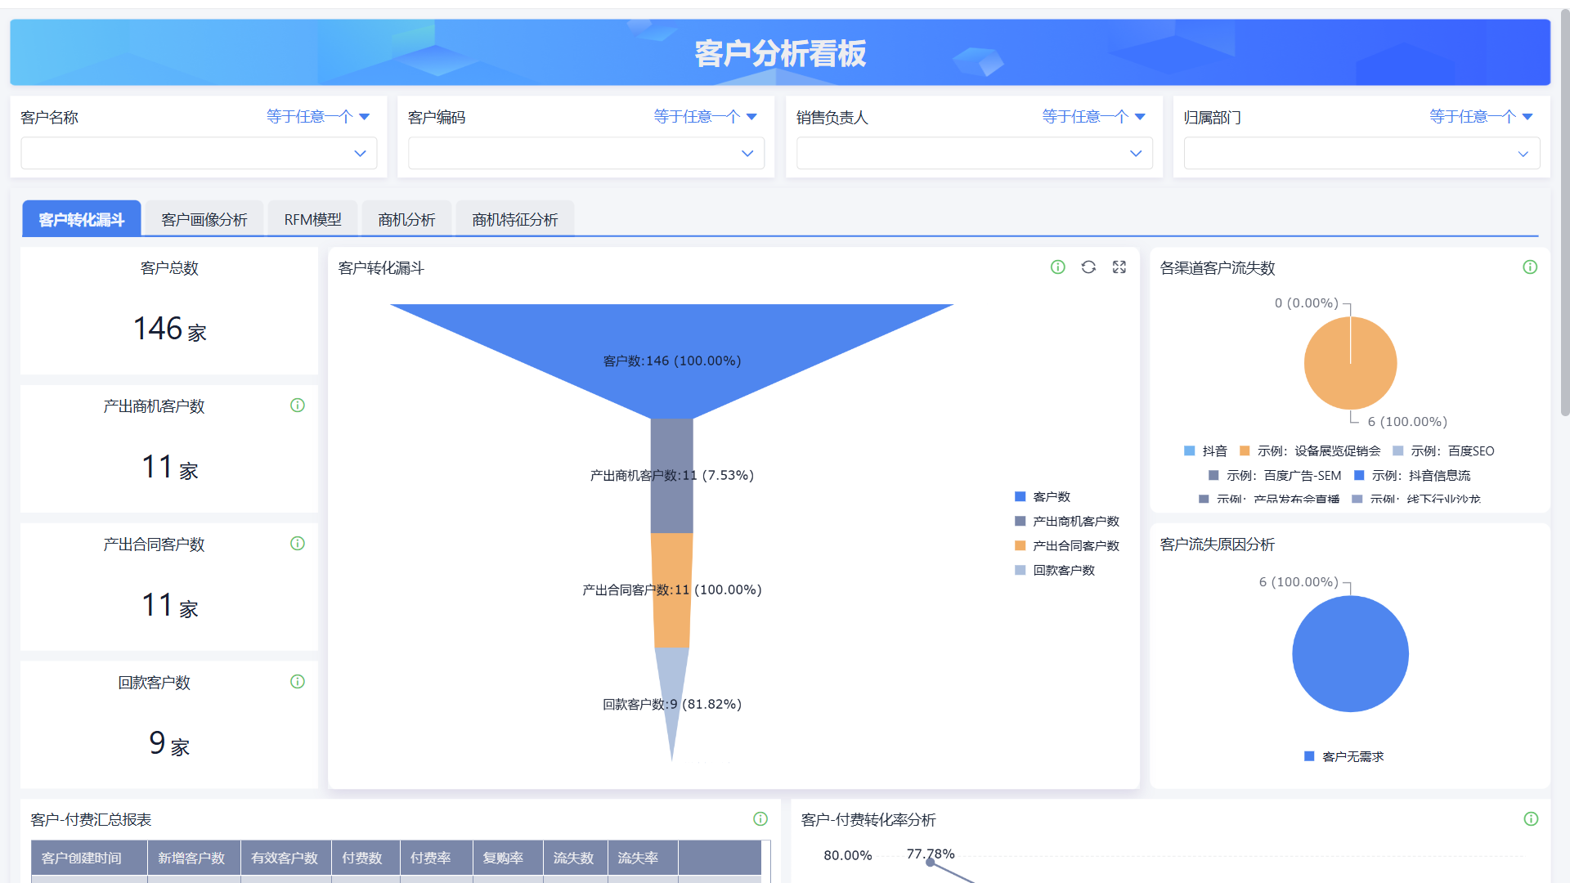Click 付费率 column header in table
1570x883 pixels.
431,858
